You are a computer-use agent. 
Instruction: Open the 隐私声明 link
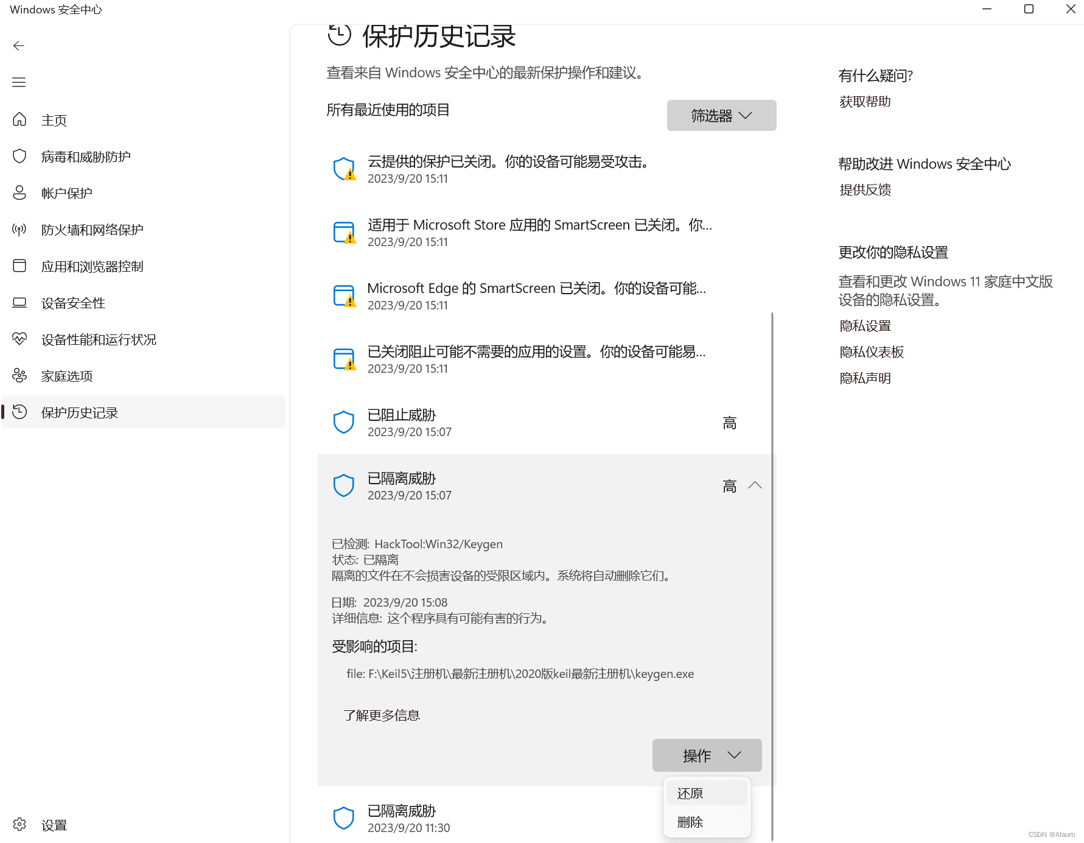[x=865, y=378]
